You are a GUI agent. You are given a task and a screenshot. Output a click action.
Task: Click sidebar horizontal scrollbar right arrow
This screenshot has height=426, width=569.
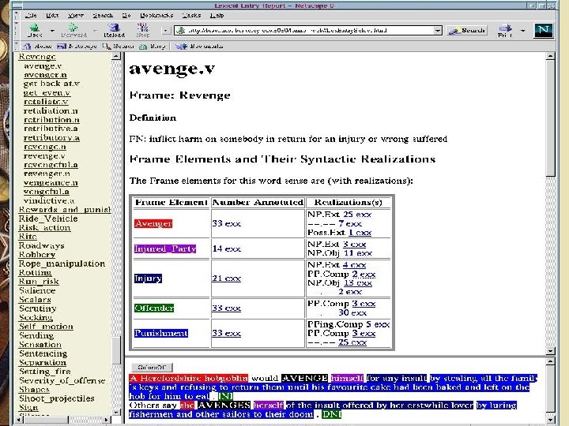coord(107,420)
